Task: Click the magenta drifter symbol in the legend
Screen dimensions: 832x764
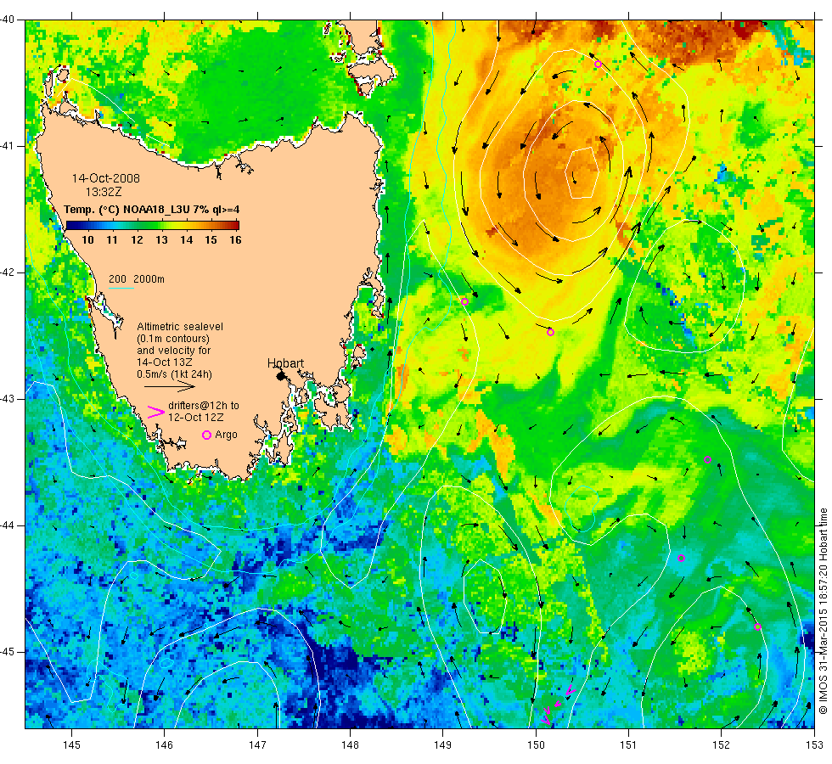Action: pyautogui.click(x=155, y=413)
